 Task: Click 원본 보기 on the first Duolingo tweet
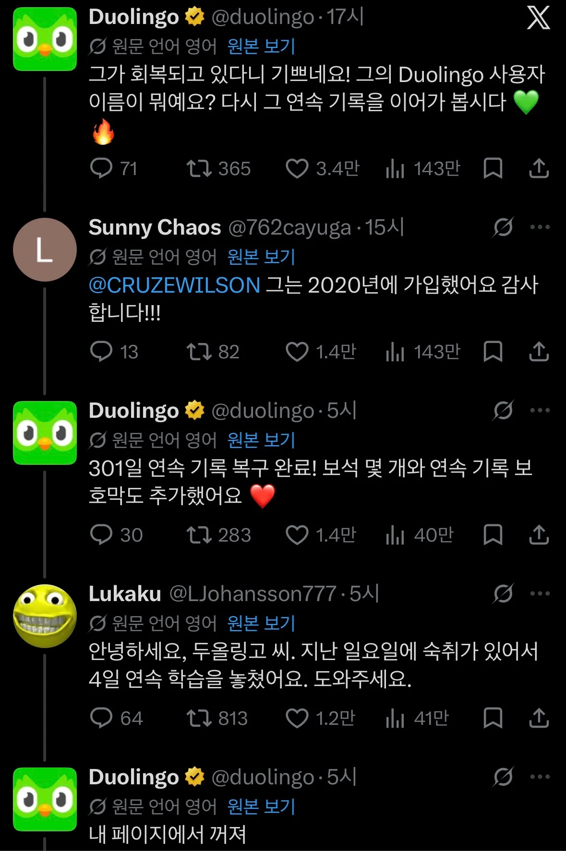[261, 46]
